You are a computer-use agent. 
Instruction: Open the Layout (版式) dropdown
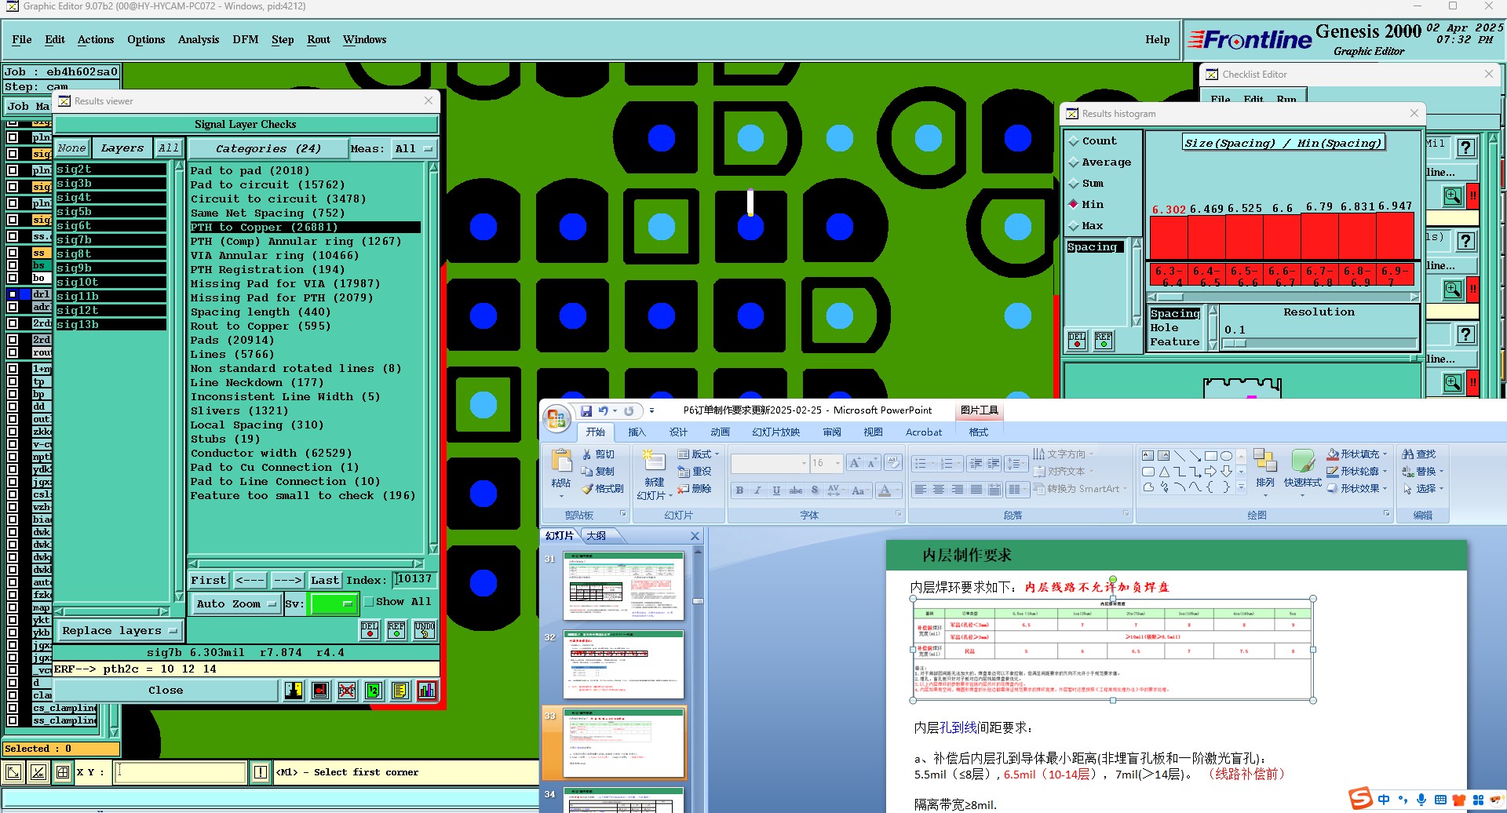click(x=699, y=454)
